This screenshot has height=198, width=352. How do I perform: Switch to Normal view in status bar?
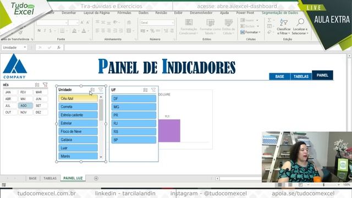(x=280, y=185)
